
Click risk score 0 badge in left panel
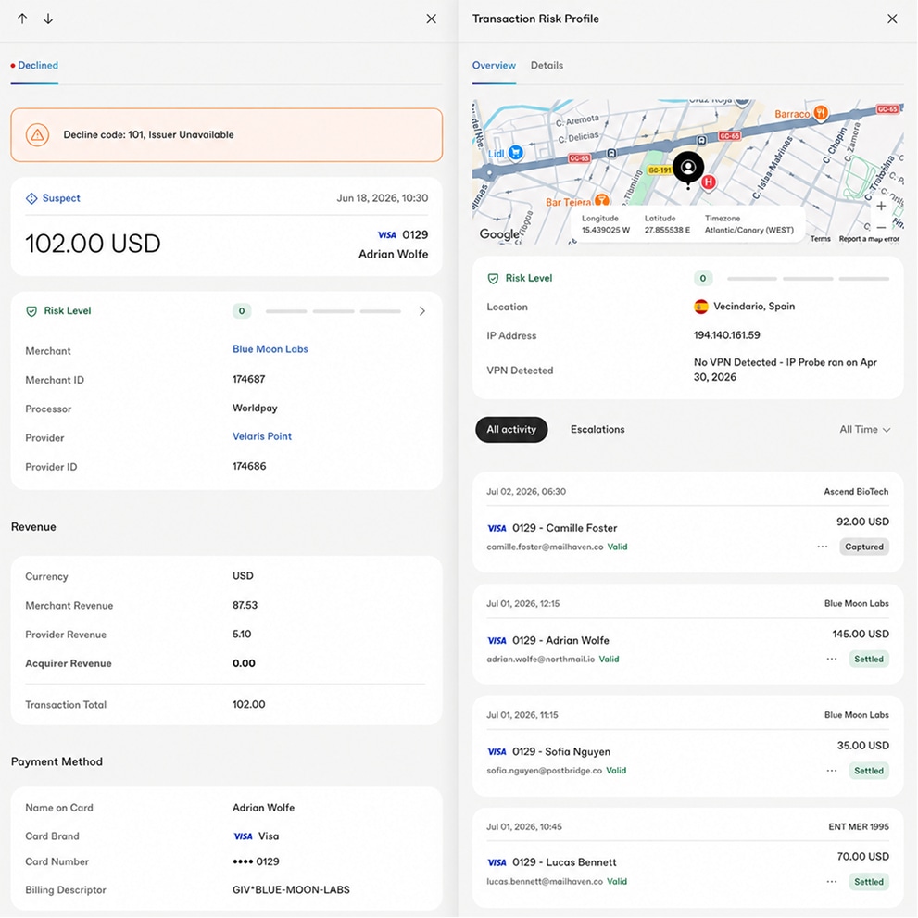(x=242, y=311)
